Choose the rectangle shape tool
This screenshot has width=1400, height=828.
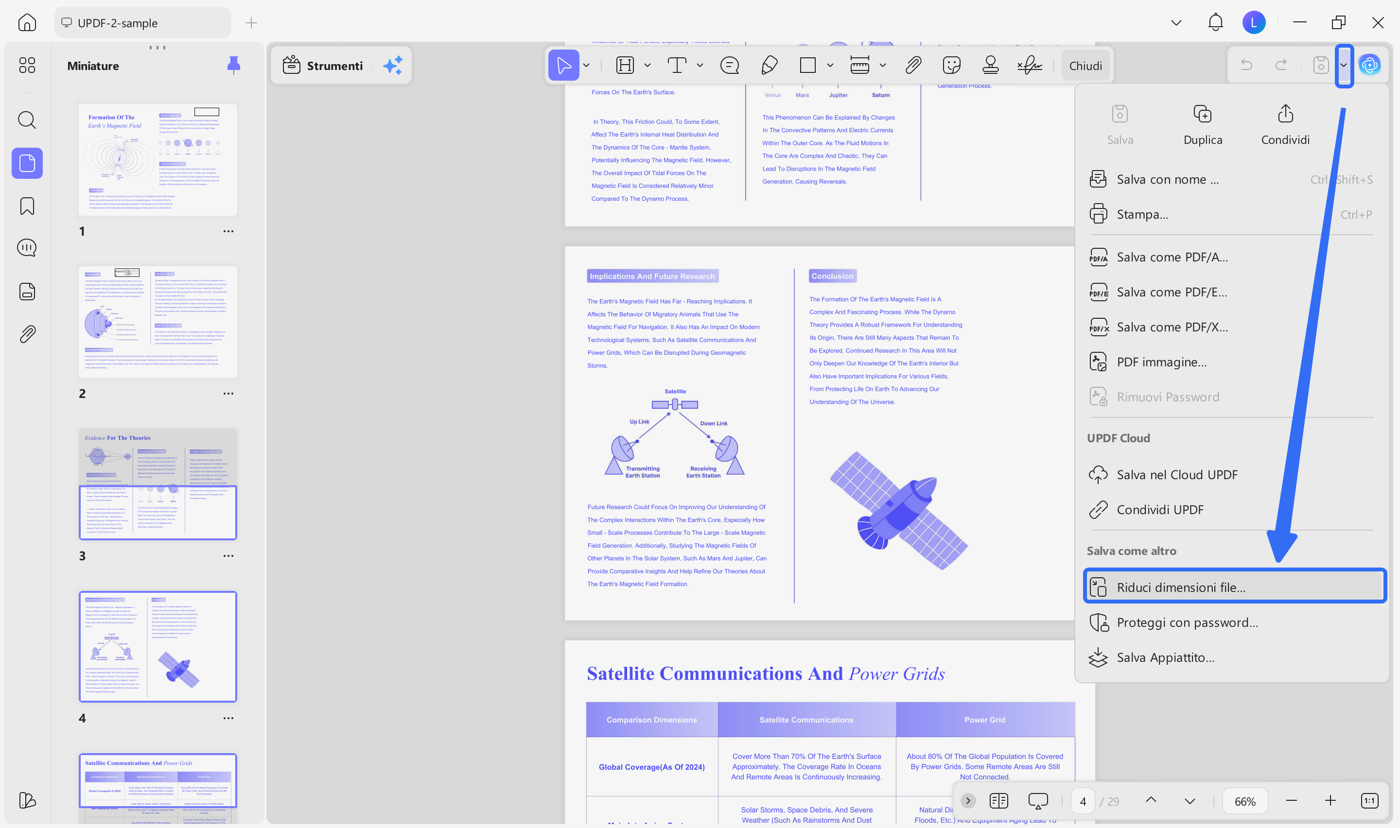[x=807, y=65]
